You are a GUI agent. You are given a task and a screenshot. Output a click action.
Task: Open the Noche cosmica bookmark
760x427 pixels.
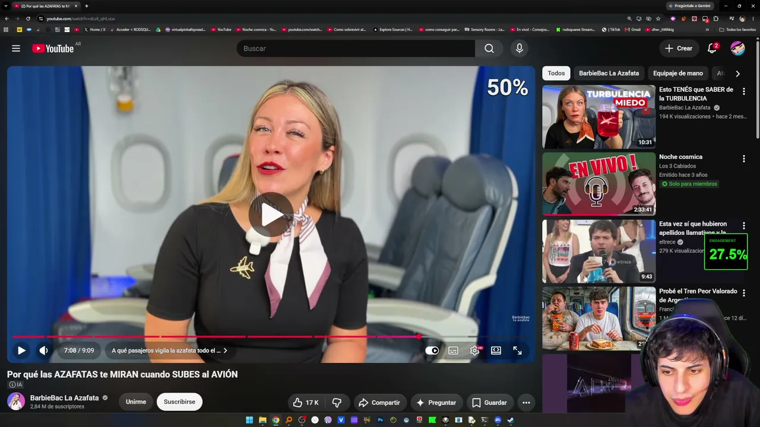coord(256,30)
